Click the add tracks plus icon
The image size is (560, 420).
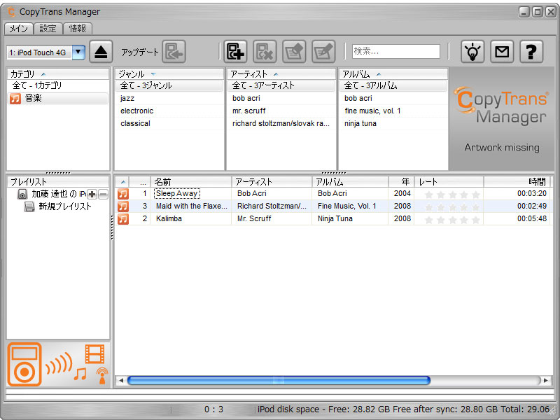click(x=235, y=50)
